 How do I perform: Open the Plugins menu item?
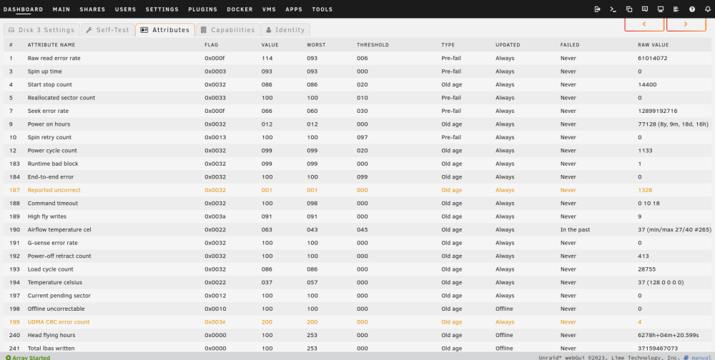(202, 9)
